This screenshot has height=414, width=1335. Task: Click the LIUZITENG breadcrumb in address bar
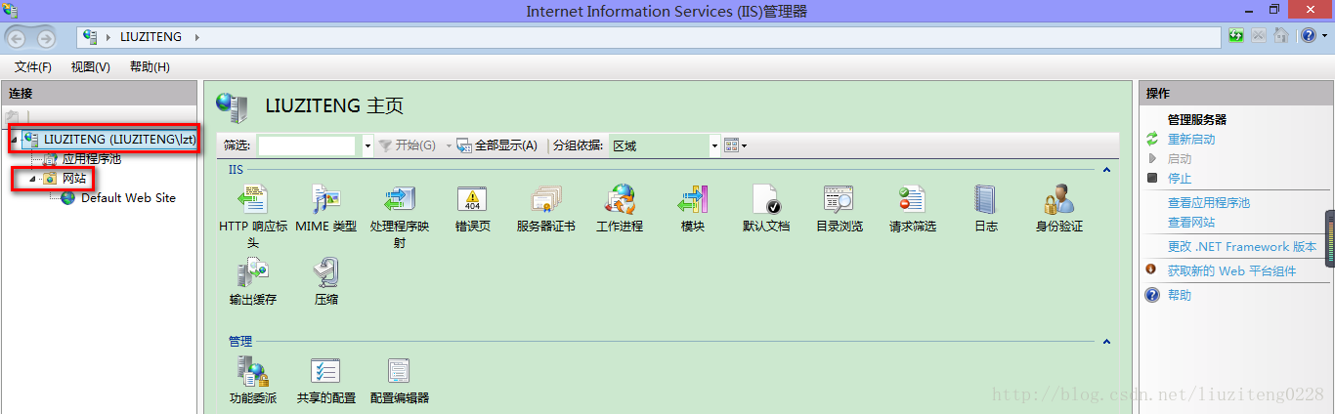coord(151,37)
